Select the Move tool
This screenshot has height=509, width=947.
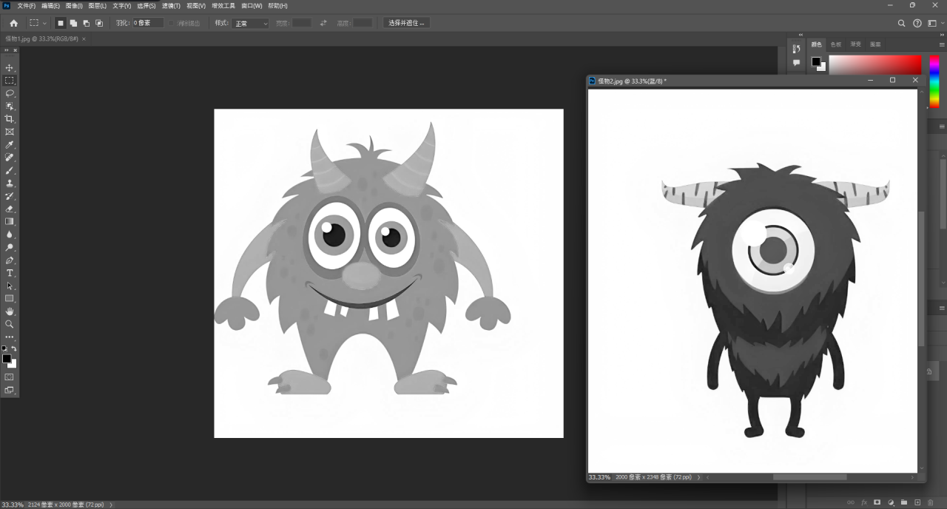click(x=10, y=68)
